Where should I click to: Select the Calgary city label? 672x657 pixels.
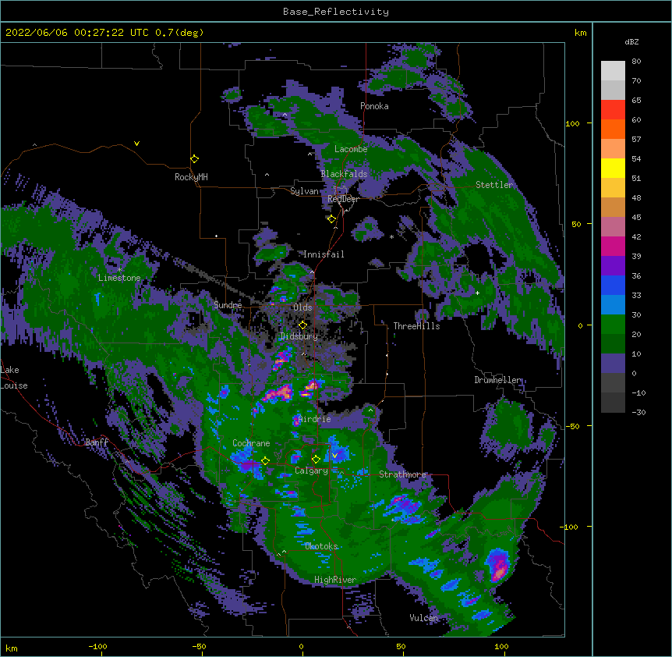click(311, 471)
